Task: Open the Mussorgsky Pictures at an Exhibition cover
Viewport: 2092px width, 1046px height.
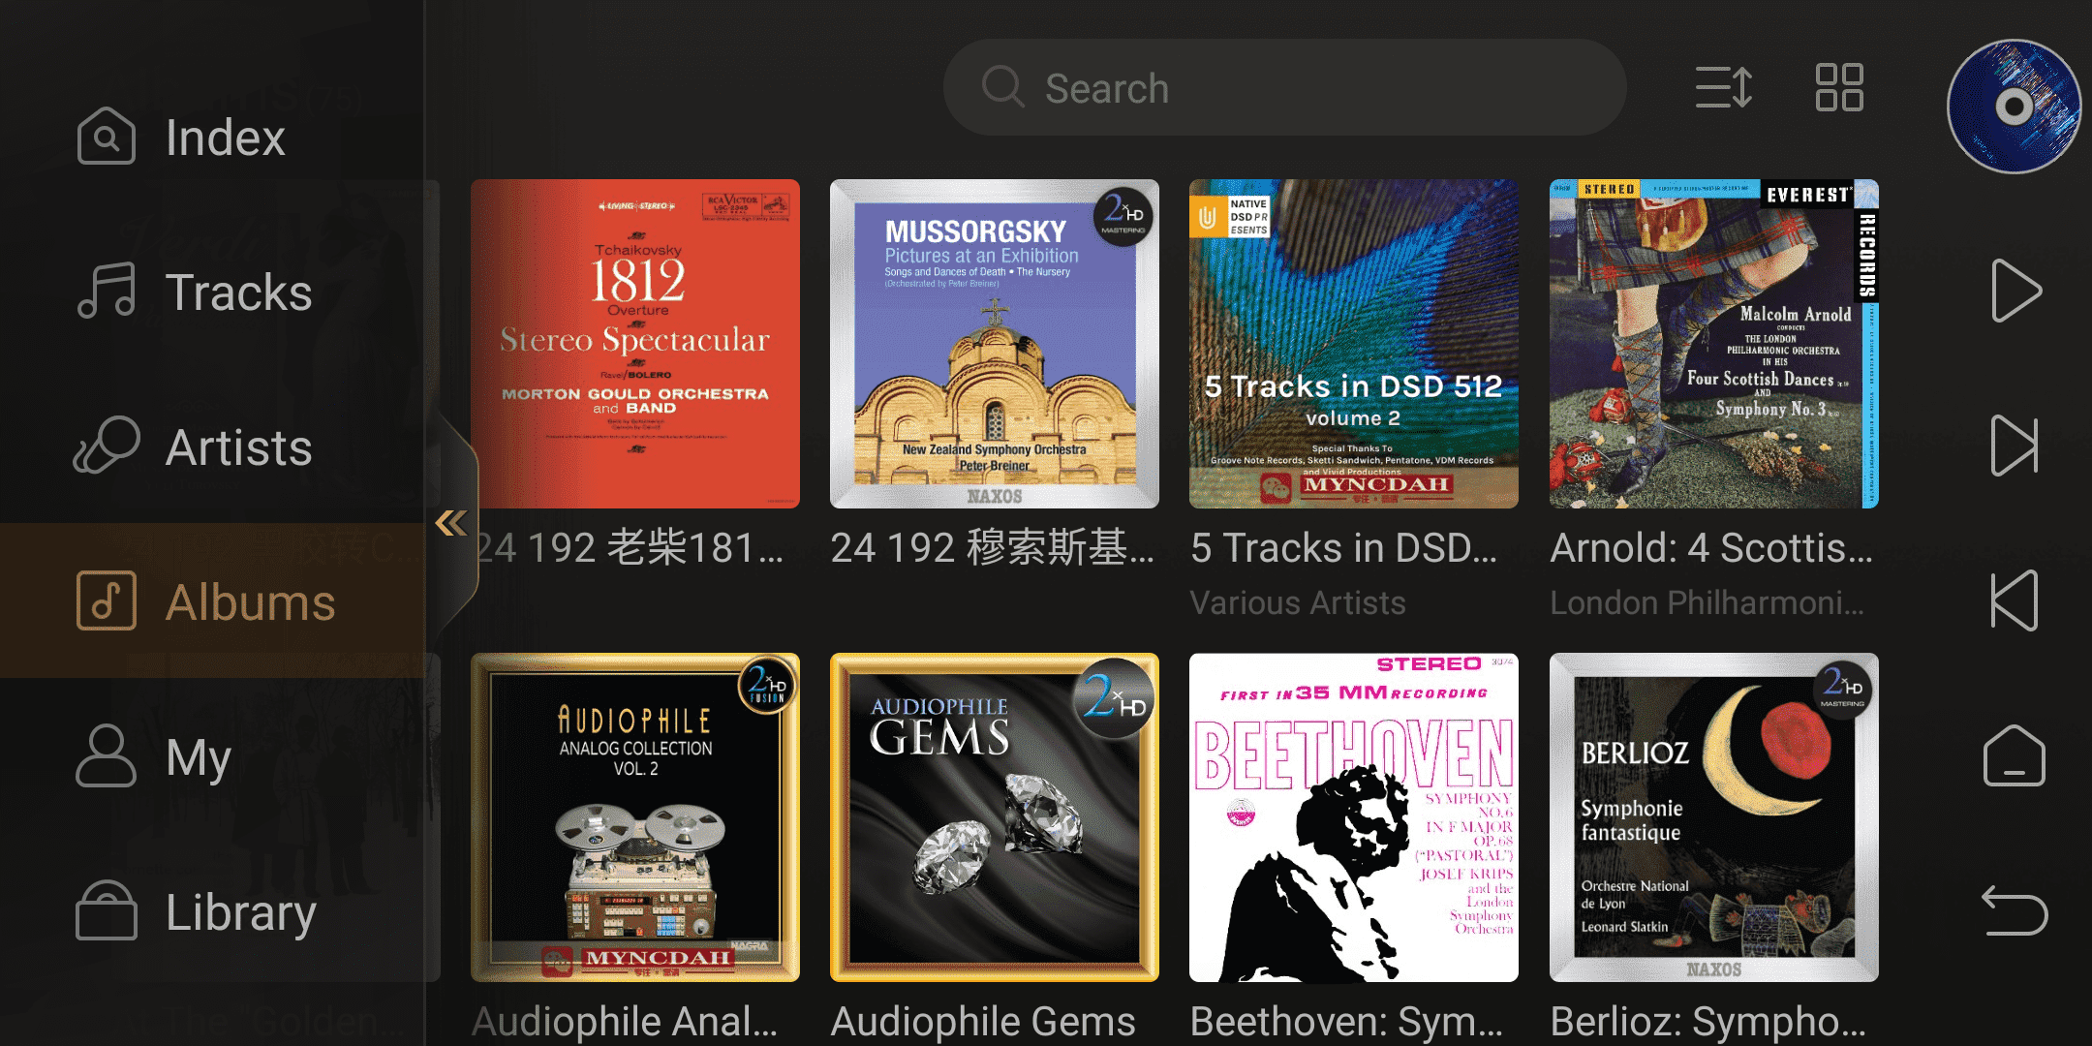Action: pos(995,344)
